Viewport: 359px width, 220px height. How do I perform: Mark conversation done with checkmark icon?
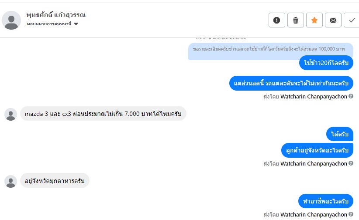[352, 20]
